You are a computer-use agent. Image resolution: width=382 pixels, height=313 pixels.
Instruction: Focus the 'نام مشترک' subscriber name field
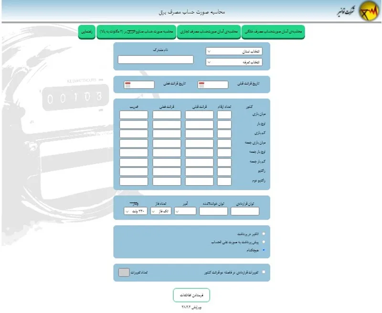tap(156, 60)
